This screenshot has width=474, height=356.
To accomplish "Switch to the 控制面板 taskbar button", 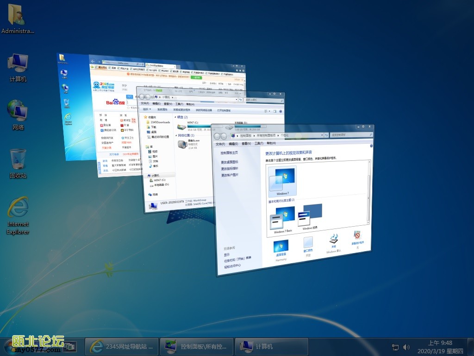I will [196, 346].
